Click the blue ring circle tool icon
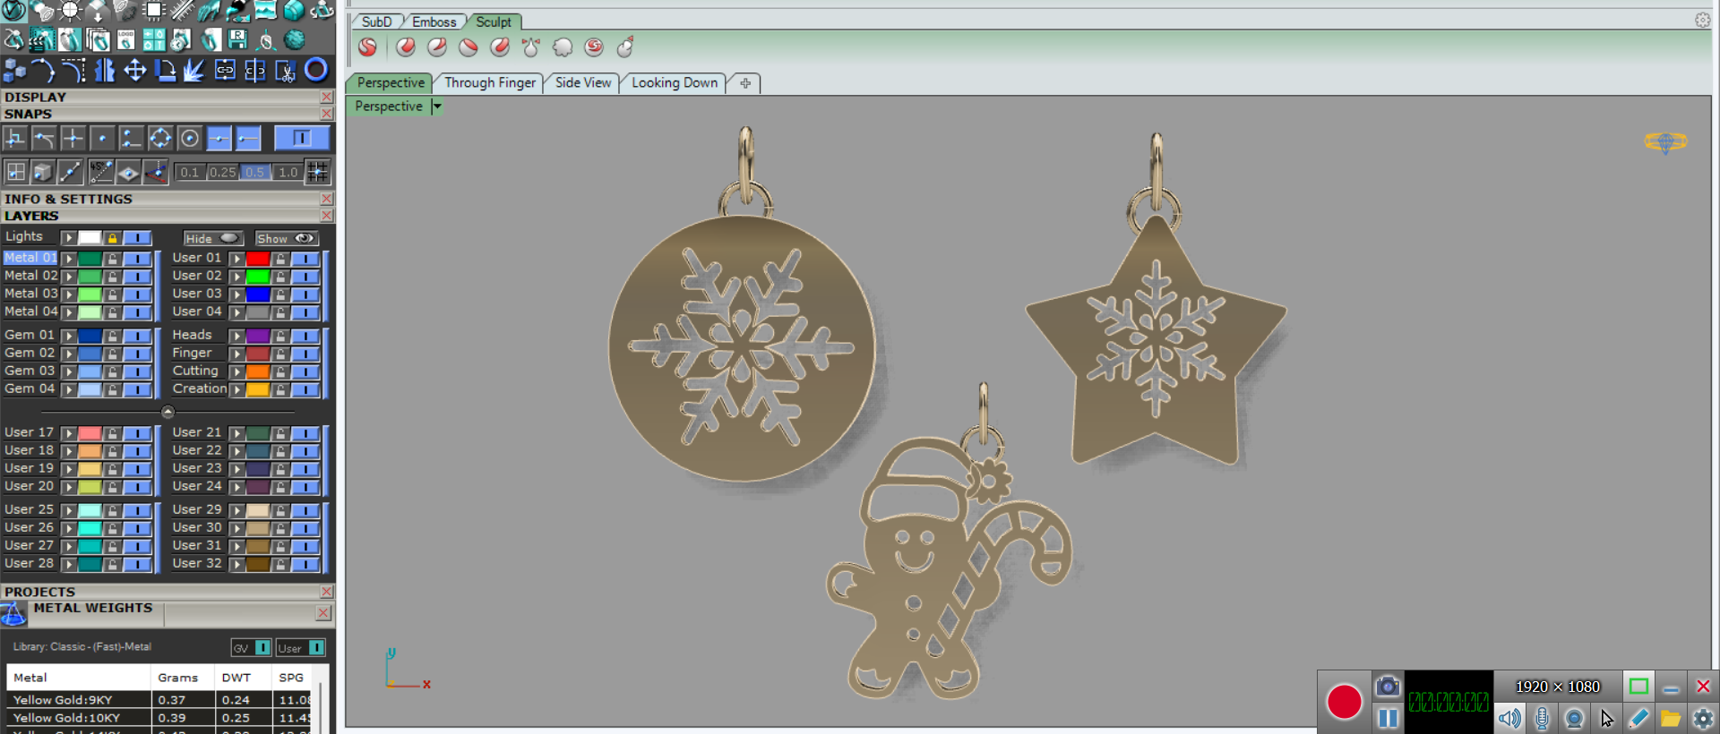This screenshot has height=734, width=1720. (x=316, y=70)
